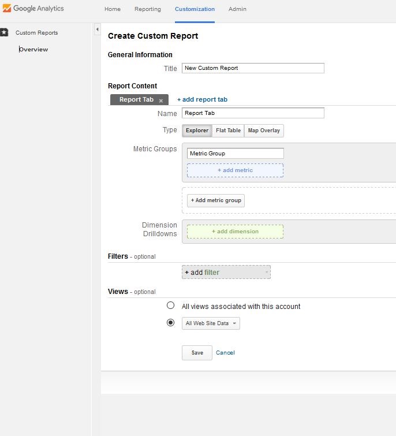Screen dimensions: 396x436
Task: Click the Cancel link
Action: [x=225, y=353]
